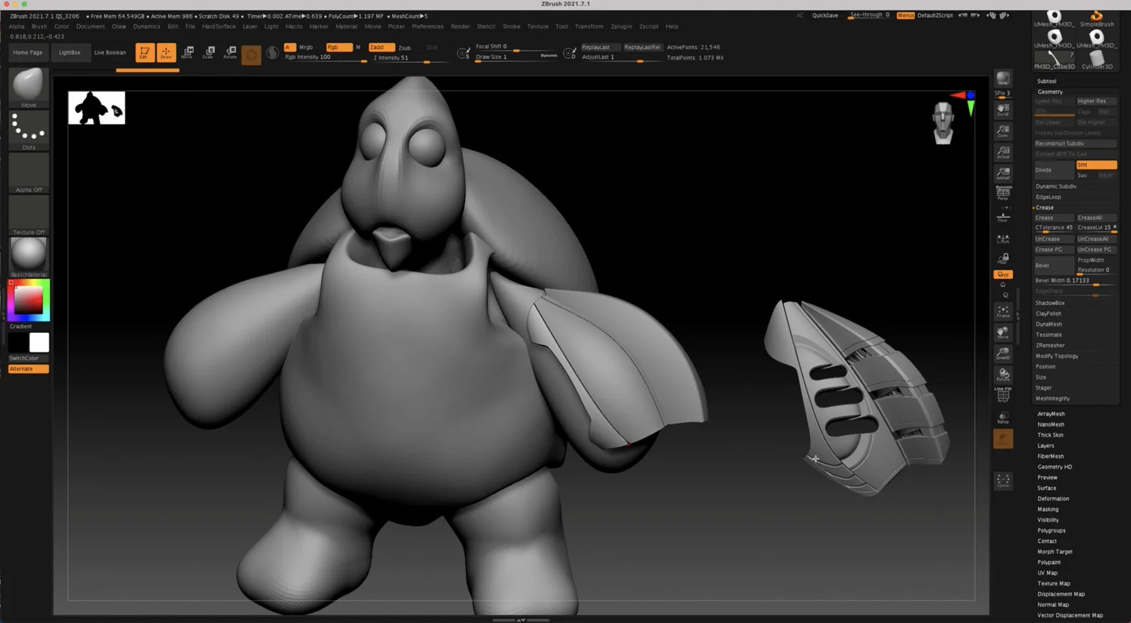Open the Zplugin menu
Image resolution: width=1131 pixels, height=623 pixels.
pyautogui.click(x=621, y=26)
